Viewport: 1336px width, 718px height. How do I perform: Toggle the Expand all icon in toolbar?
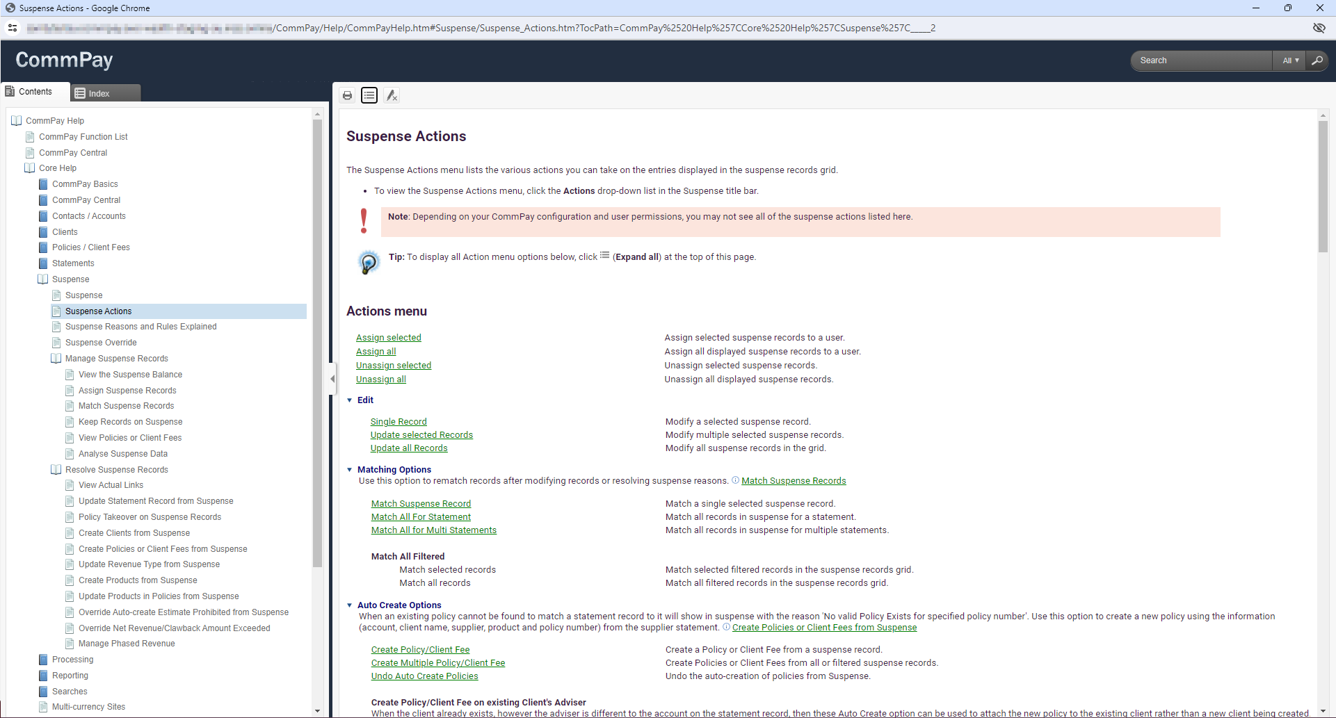pos(369,95)
